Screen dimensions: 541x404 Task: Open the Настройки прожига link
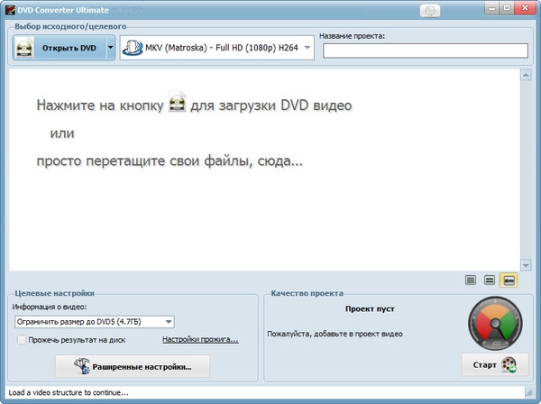click(x=200, y=340)
